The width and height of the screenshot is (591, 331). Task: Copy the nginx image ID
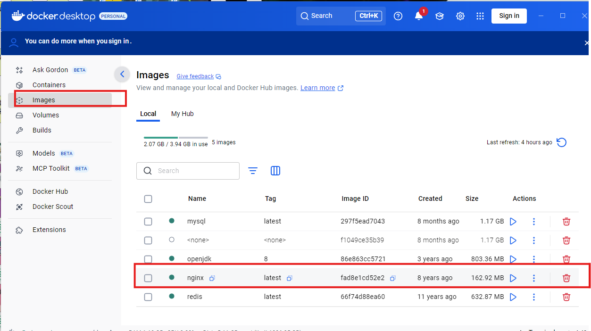(393, 278)
